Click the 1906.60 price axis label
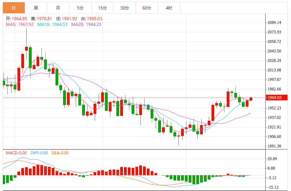The height and width of the screenshot is (191, 291). point(274,137)
